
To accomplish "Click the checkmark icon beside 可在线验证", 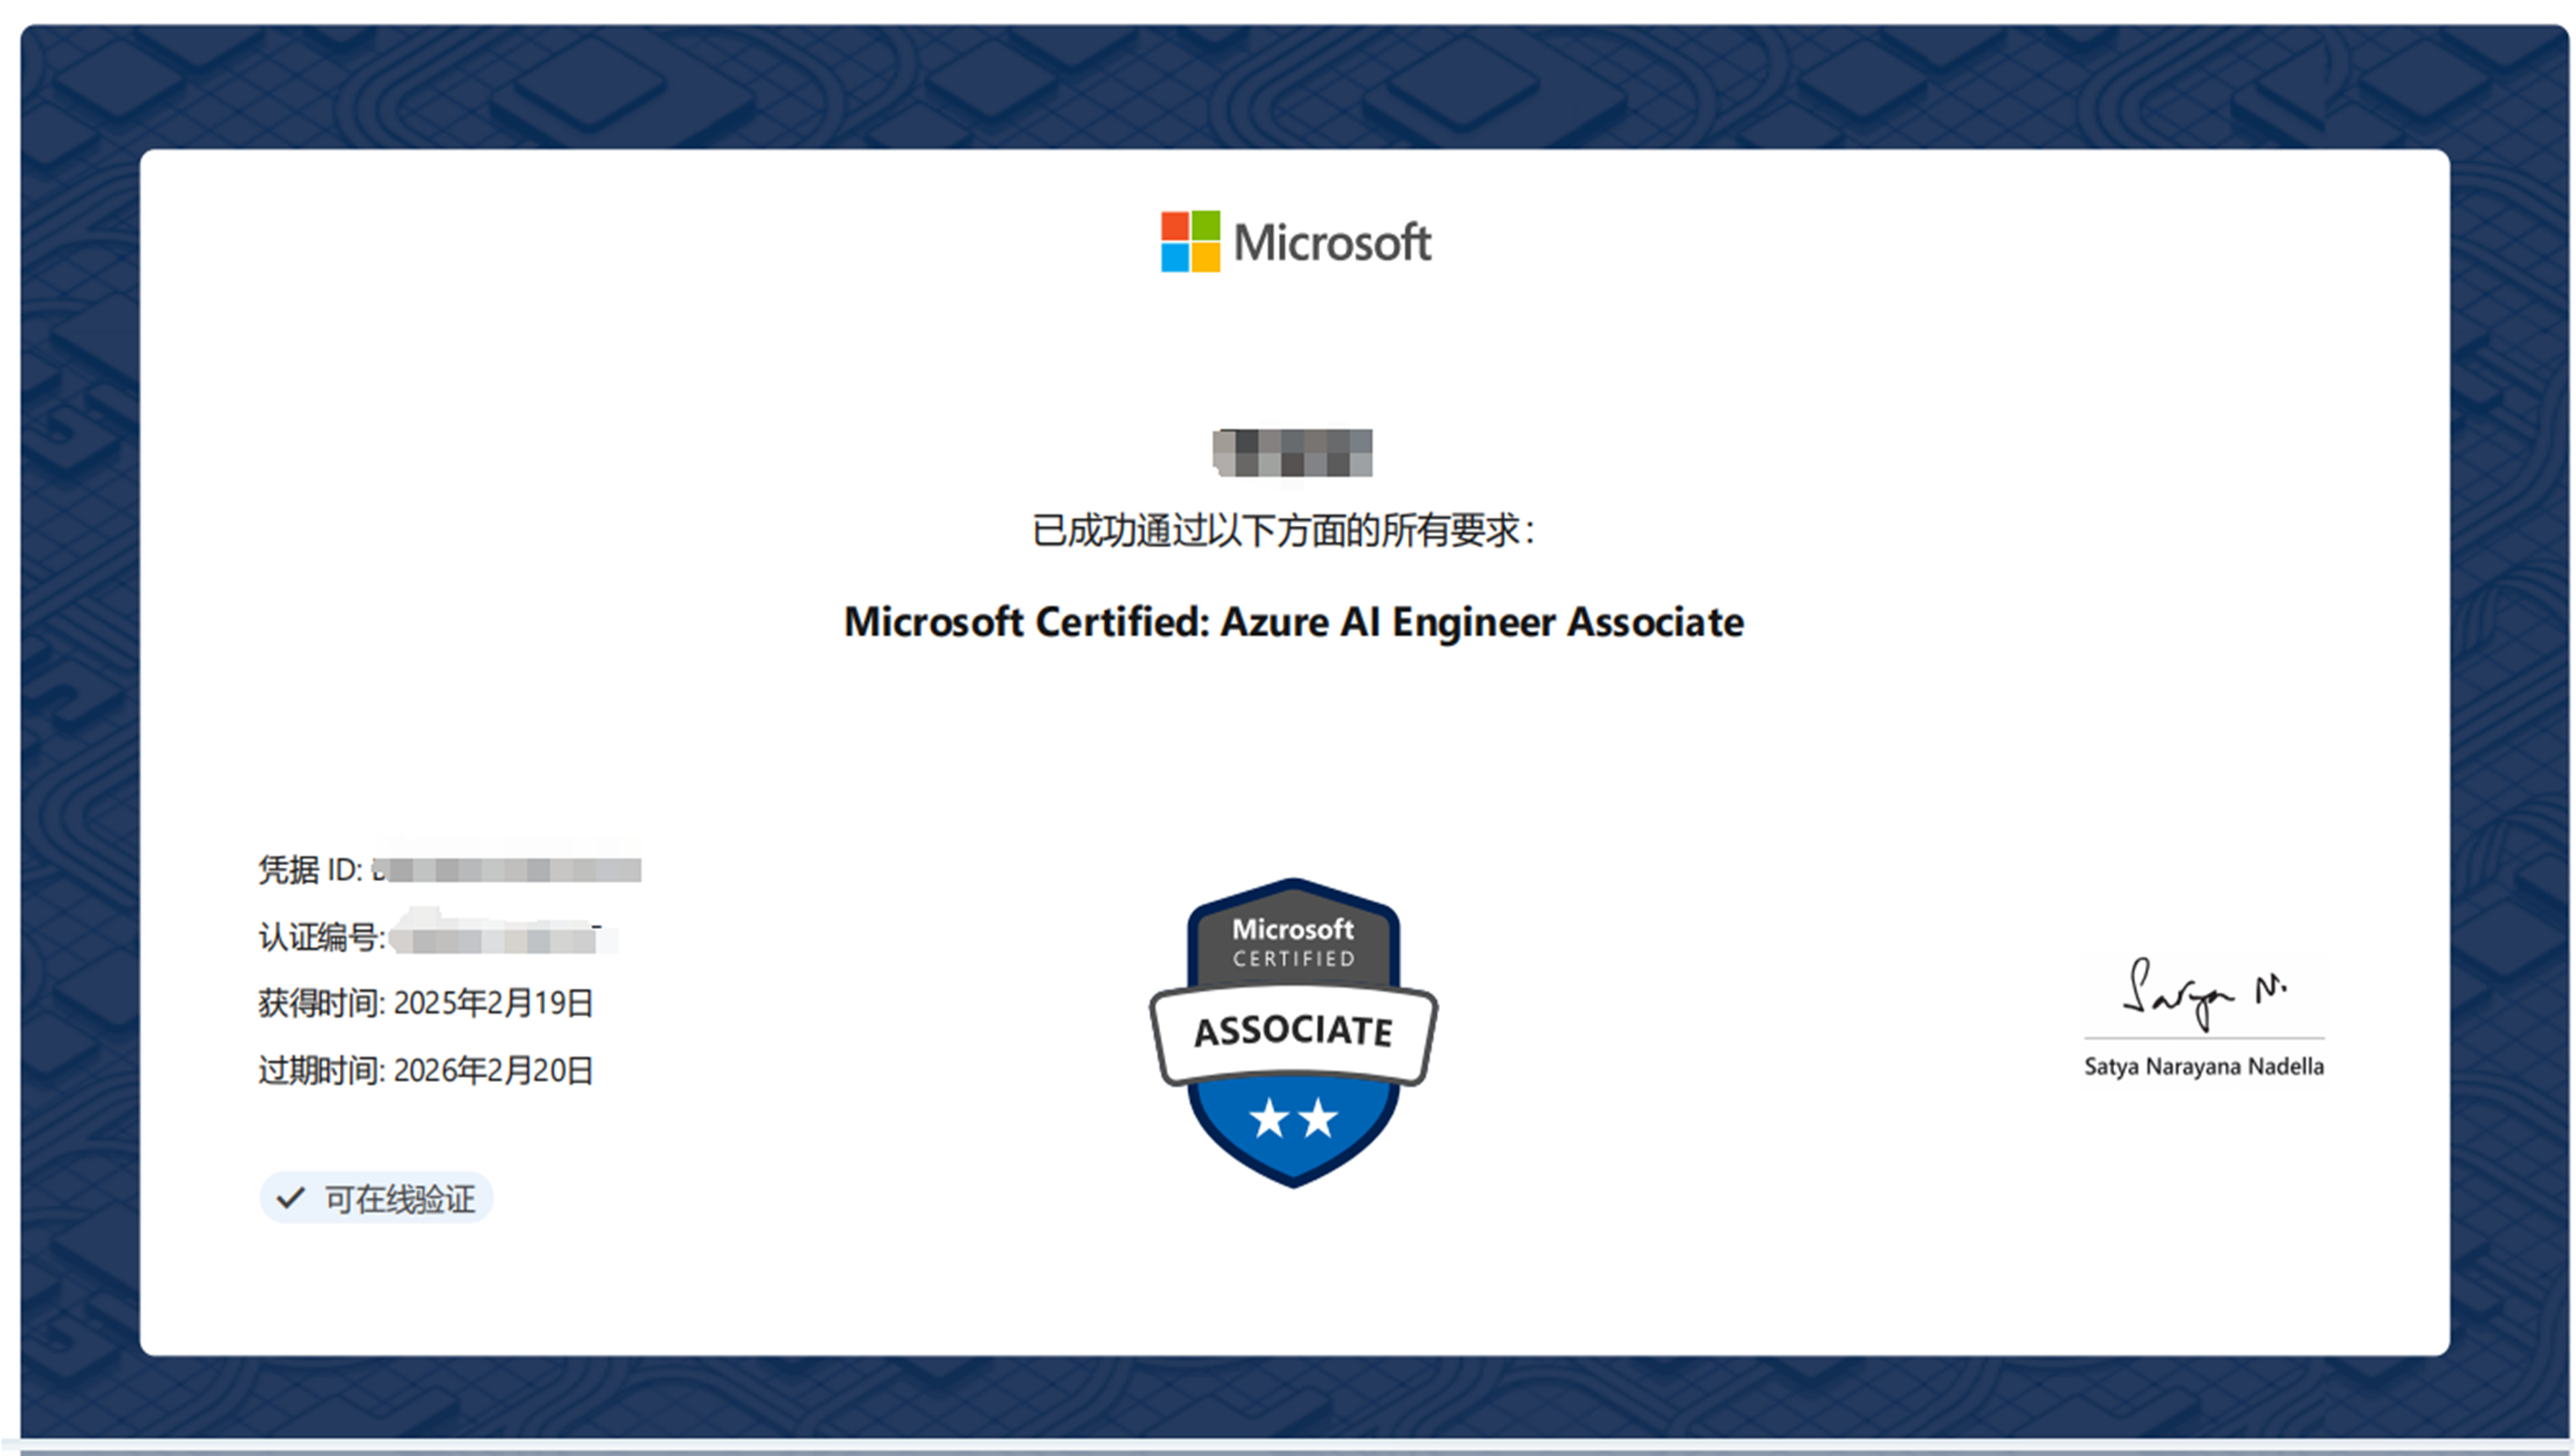I will pyautogui.click(x=290, y=1198).
